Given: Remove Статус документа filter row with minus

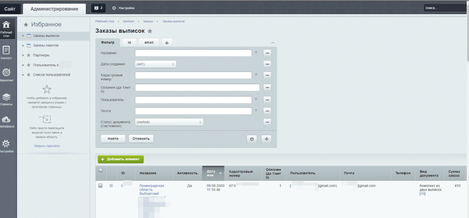Looking at the screenshot, I should point(267,122).
